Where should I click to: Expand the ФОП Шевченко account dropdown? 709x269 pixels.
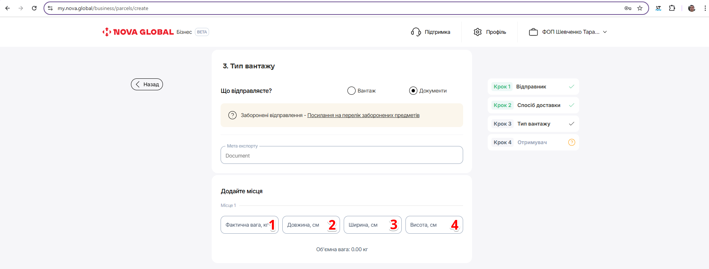pyautogui.click(x=605, y=32)
